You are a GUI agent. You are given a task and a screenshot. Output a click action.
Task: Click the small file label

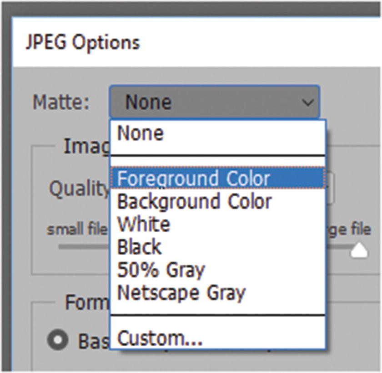coord(76,230)
